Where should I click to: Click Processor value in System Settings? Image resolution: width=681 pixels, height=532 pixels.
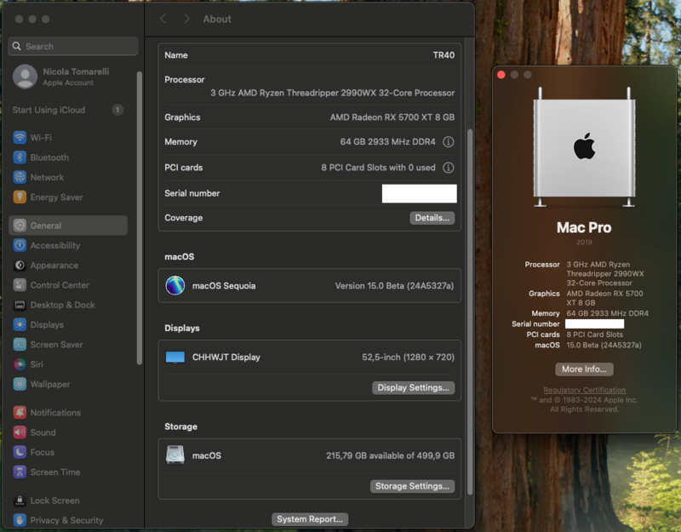[333, 93]
